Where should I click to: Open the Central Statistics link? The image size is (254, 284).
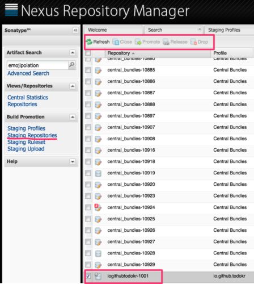click(28, 98)
